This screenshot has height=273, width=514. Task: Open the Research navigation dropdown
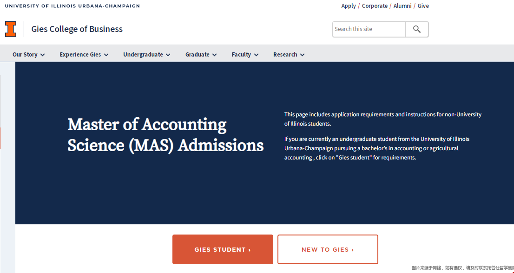click(x=289, y=55)
